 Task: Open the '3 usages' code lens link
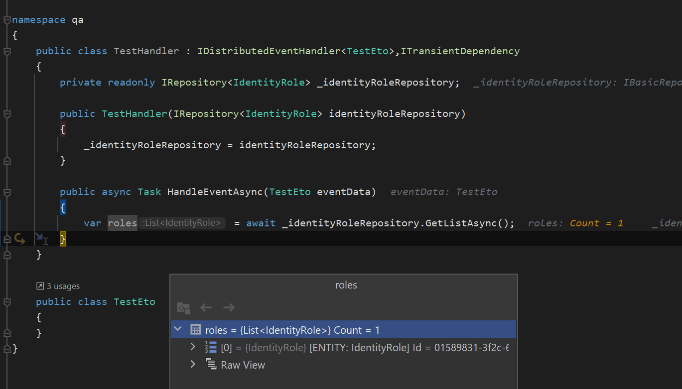click(63, 286)
